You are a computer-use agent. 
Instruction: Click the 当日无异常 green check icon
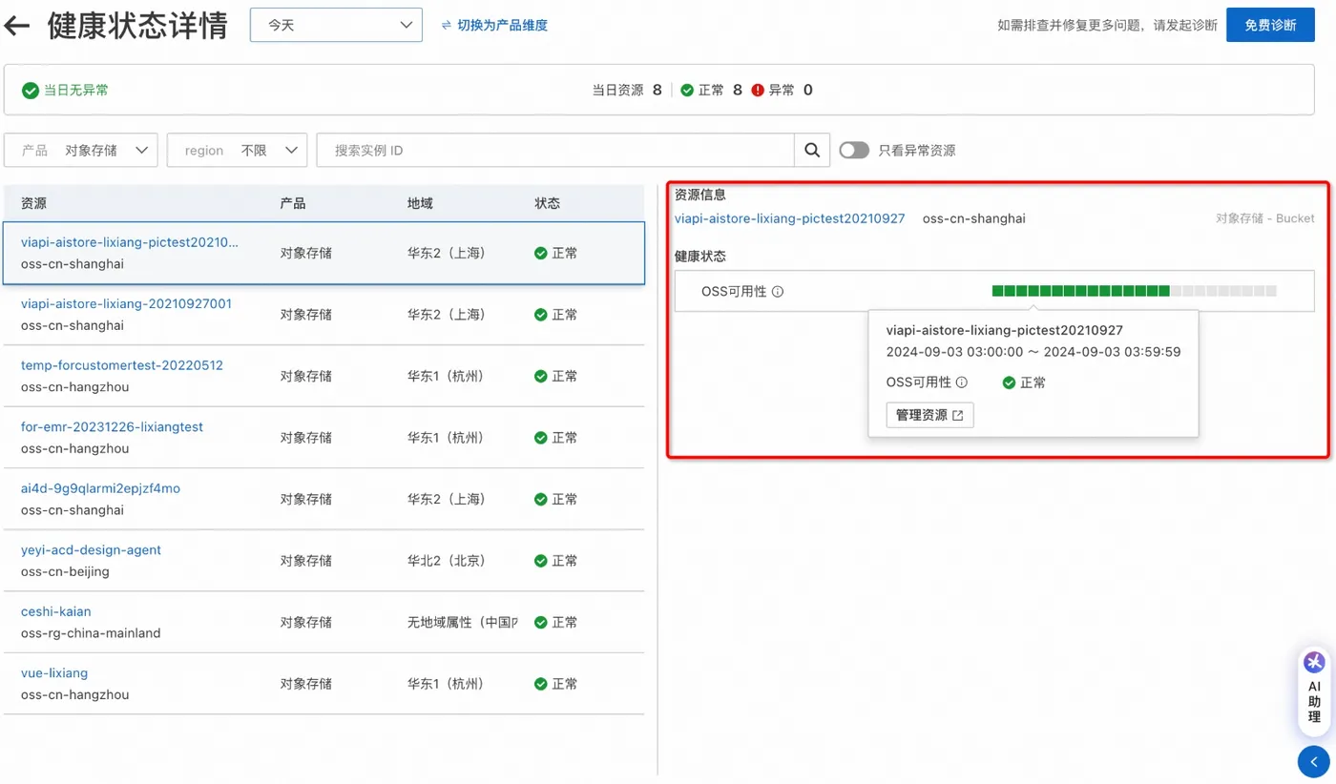(x=31, y=91)
